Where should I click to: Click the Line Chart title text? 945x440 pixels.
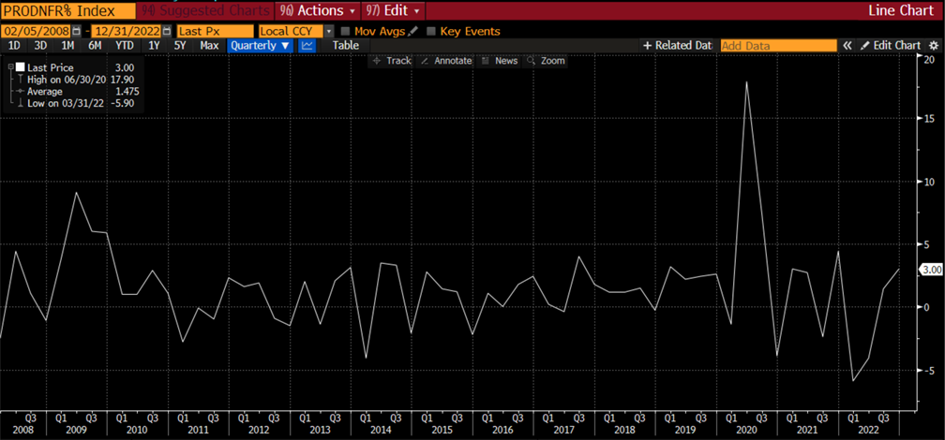click(901, 10)
